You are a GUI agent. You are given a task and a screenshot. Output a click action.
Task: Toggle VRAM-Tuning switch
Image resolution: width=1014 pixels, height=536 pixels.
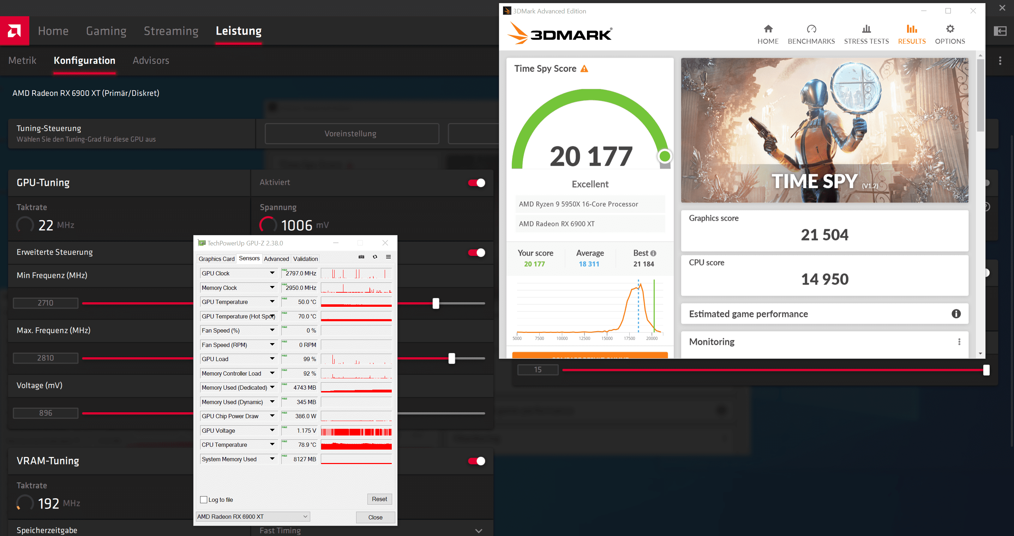click(476, 461)
